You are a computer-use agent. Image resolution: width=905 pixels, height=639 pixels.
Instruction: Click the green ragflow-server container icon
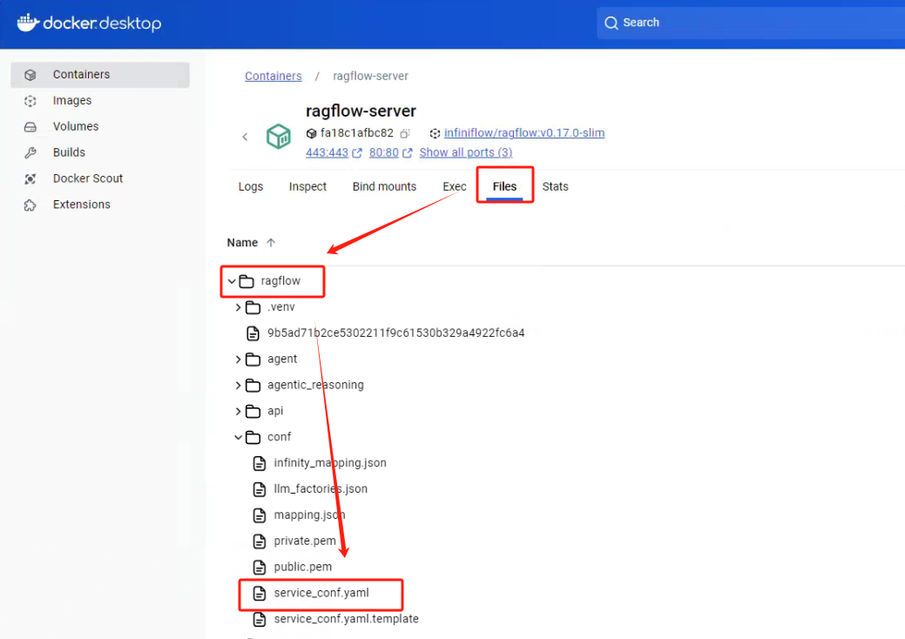[278, 136]
